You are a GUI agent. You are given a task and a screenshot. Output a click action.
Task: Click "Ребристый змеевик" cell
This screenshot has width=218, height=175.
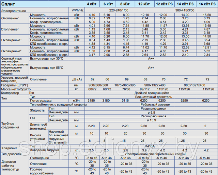pyautogui.click(x=155, y=104)
